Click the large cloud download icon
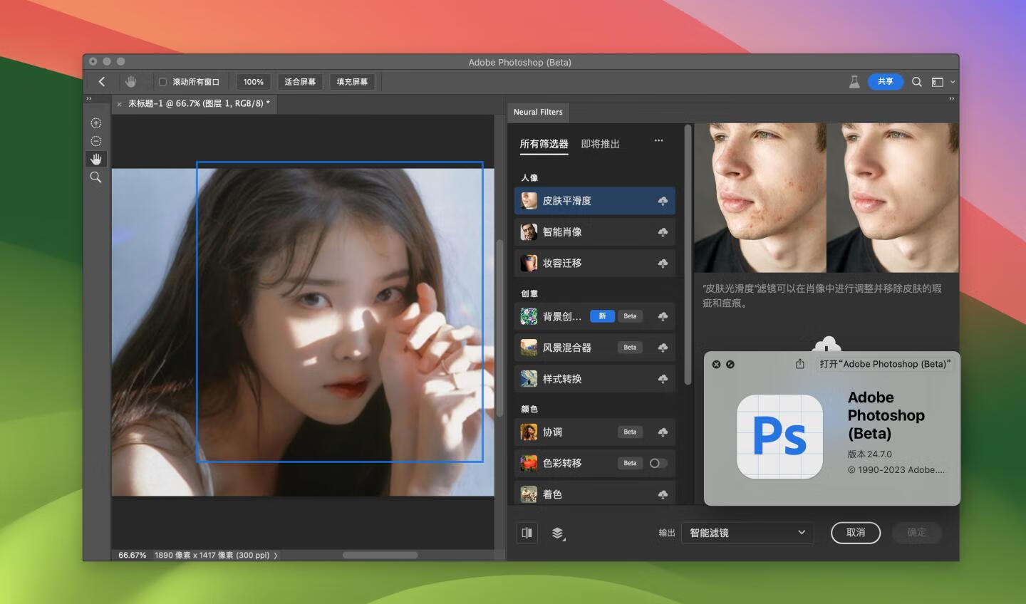Viewport: 1026px width, 604px height. (826, 345)
